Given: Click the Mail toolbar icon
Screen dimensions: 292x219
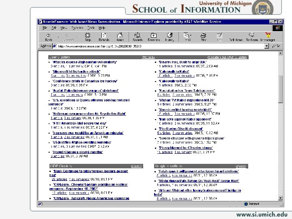Looking at the screenshot, I should coord(187,37).
